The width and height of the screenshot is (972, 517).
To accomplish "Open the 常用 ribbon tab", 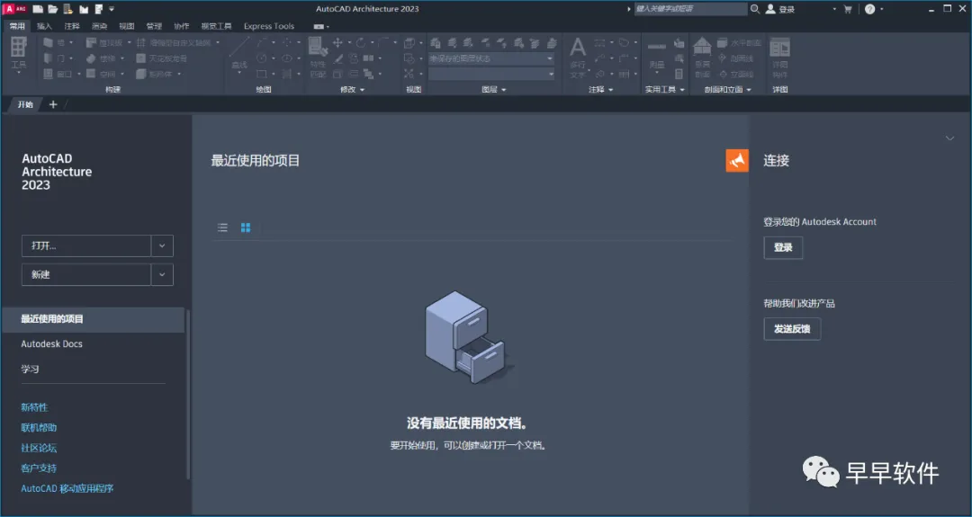I will pos(17,26).
